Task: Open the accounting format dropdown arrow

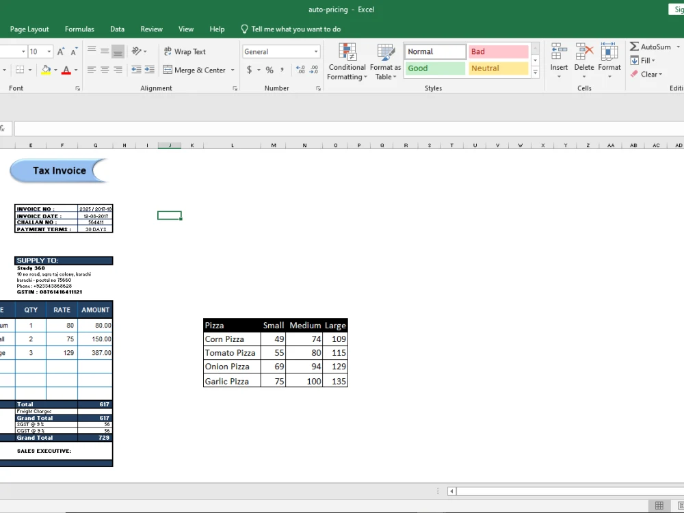Action: point(259,70)
